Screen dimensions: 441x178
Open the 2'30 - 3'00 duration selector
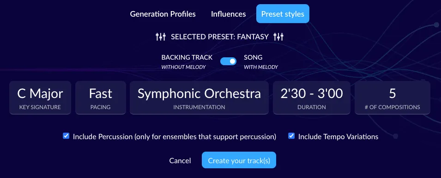coord(312,98)
